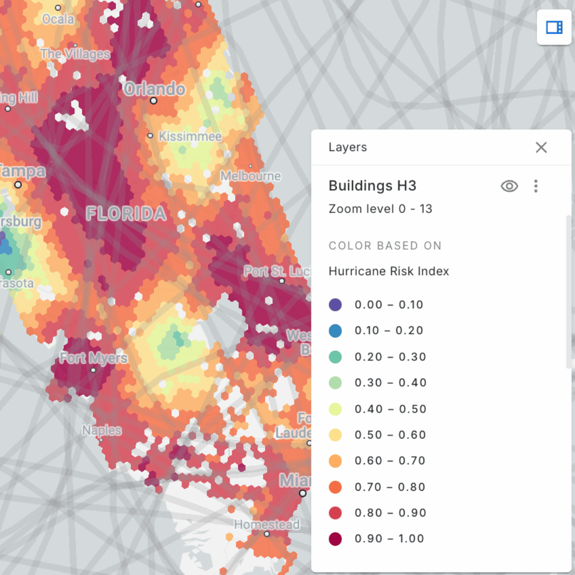Click the Orlando city marker
This screenshot has height=575, width=575.
click(x=154, y=100)
